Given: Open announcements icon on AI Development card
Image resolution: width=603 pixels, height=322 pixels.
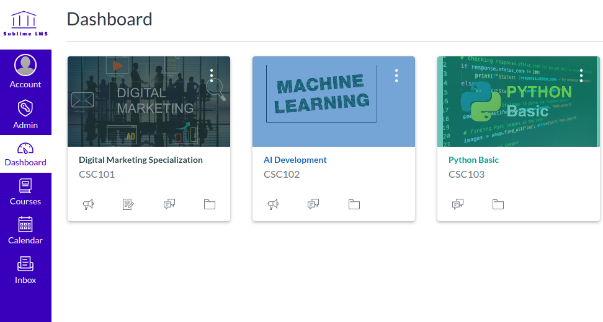Looking at the screenshot, I should 273,204.
